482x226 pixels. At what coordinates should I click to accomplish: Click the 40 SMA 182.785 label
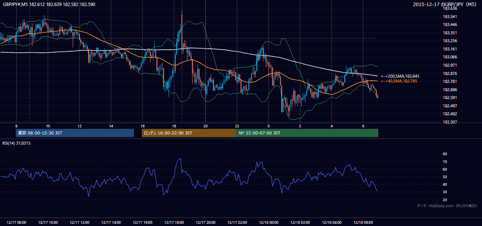[x=399, y=81]
